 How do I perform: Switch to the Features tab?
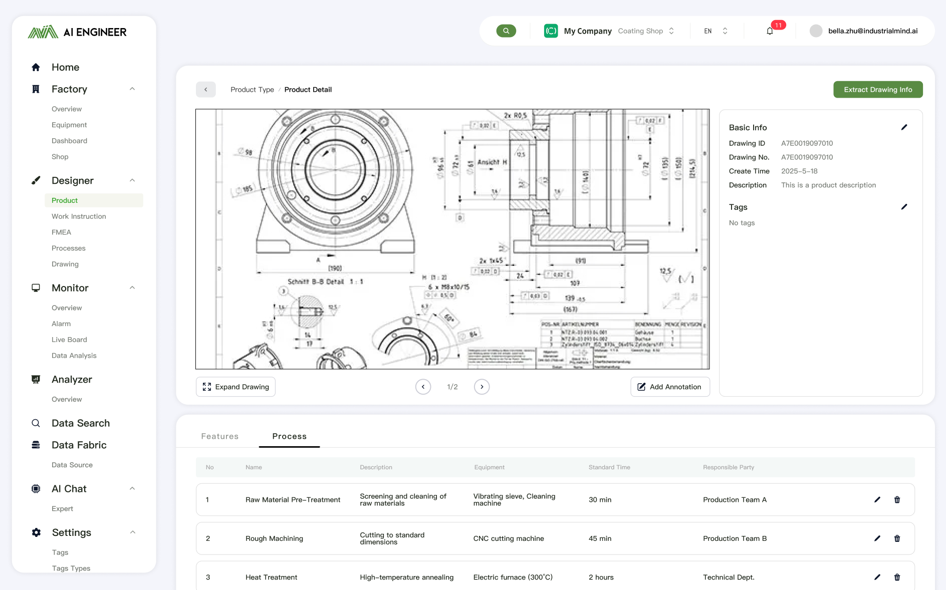[x=220, y=436]
